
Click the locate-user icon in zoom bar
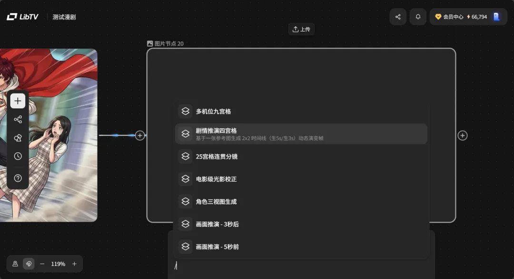(x=15, y=264)
